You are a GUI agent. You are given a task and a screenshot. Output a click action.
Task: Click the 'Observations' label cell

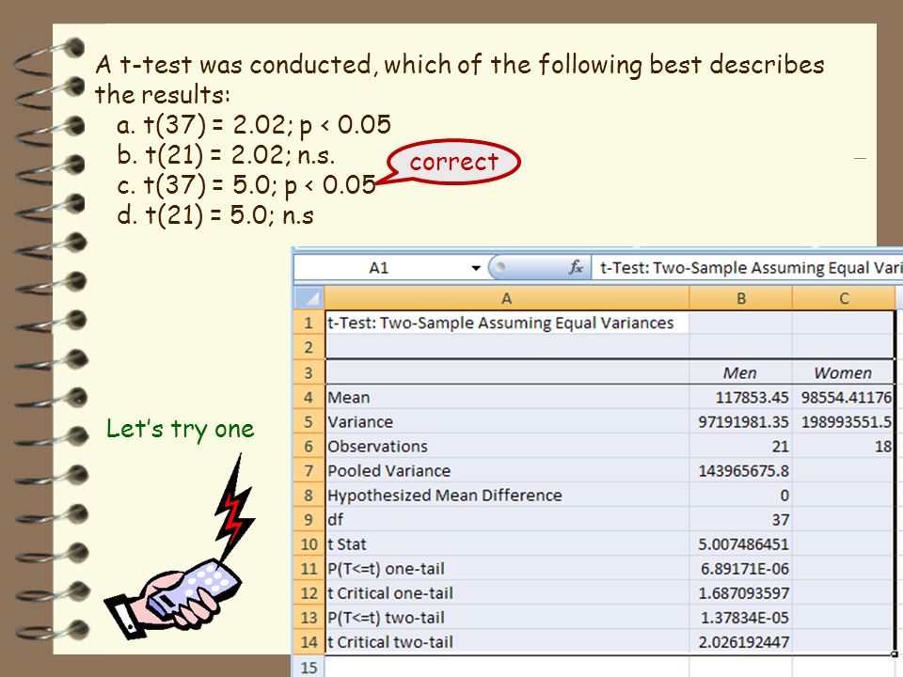(x=507, y=446)
